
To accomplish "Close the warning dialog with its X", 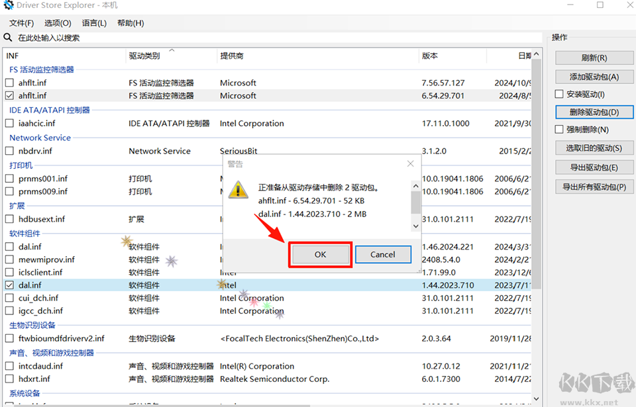I will [411, 163].
